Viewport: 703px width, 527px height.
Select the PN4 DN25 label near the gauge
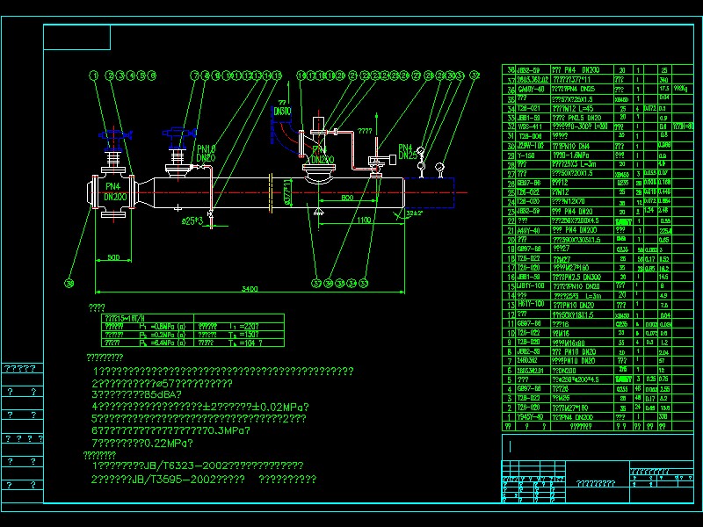(408, 151)
